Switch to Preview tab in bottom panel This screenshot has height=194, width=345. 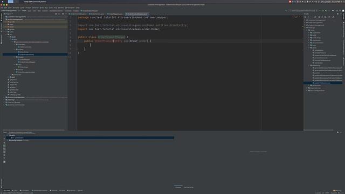pos(178,187)
